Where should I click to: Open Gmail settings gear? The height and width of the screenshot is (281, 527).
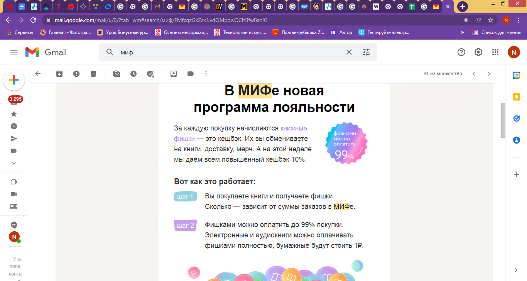coord(478,52)
